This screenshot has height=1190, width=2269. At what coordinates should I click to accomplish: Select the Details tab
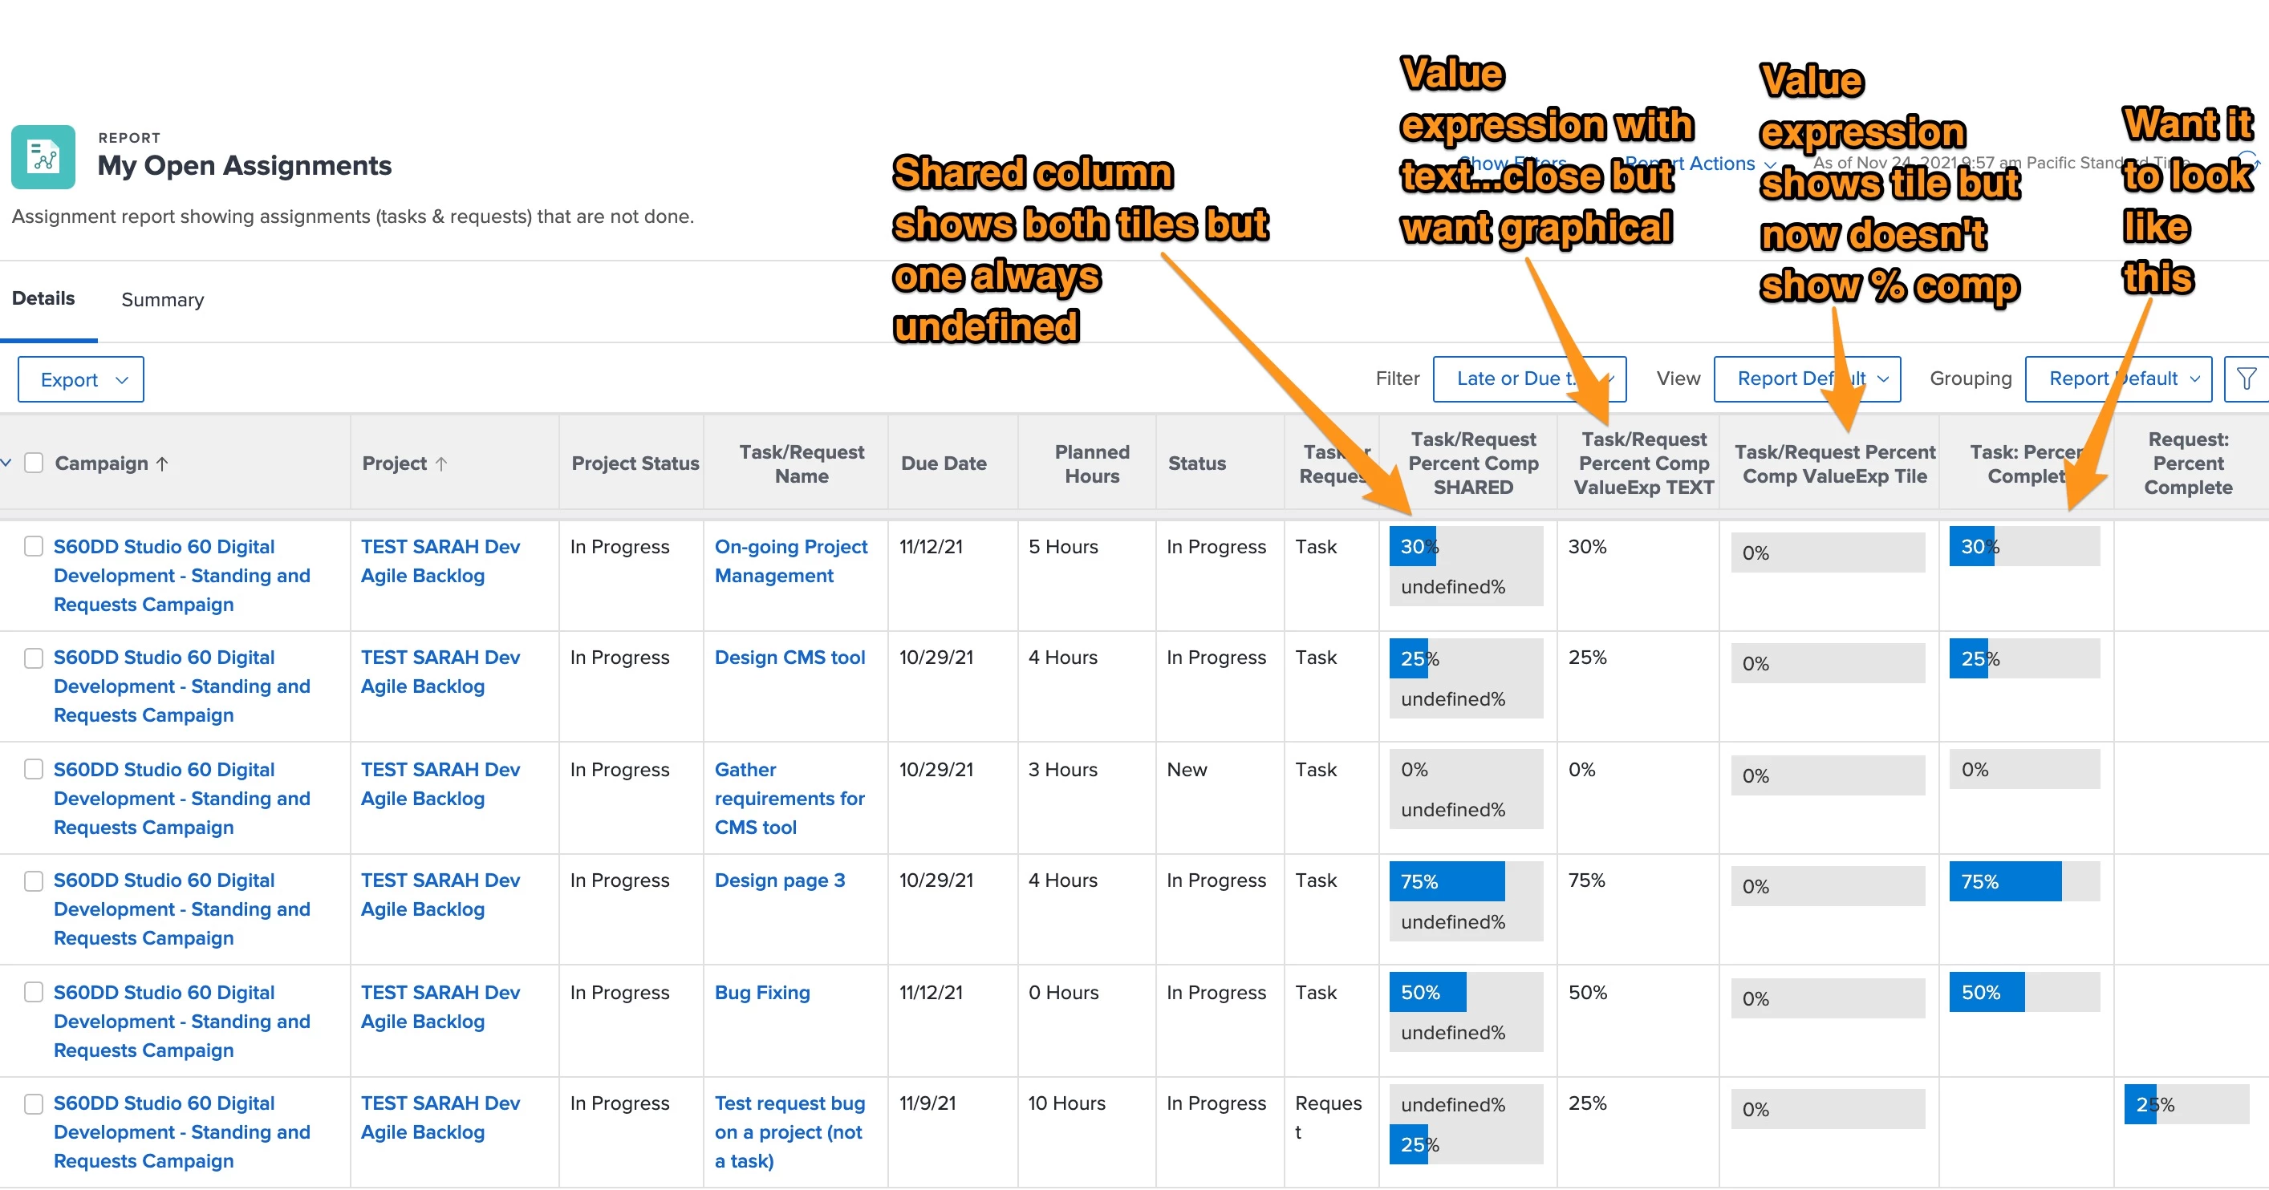tap(43, 298)
